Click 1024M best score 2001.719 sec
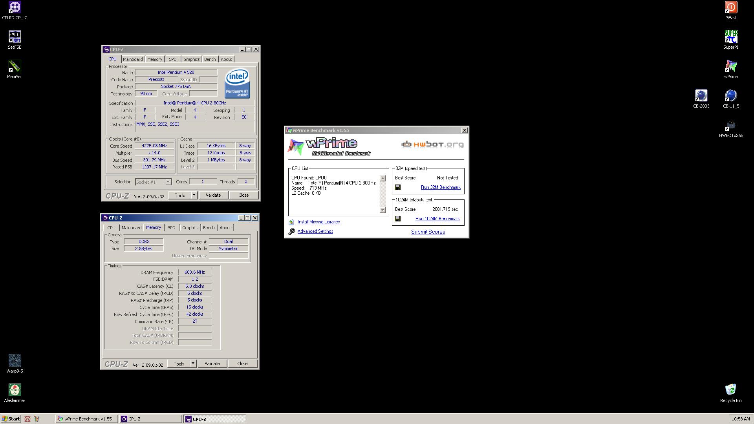 [445, 210]
